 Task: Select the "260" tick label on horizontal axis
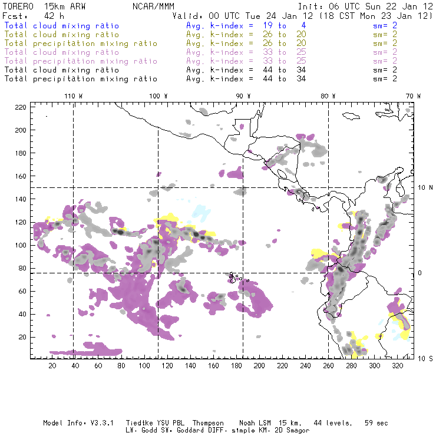click(x=328, y=366)
